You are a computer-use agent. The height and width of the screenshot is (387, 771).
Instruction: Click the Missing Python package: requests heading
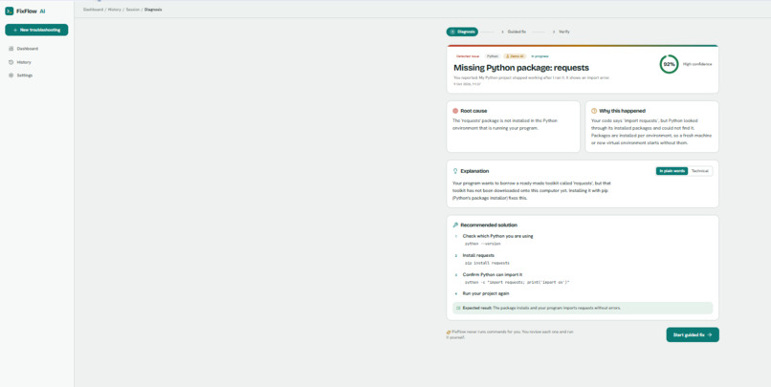click(x=521, y=68)
